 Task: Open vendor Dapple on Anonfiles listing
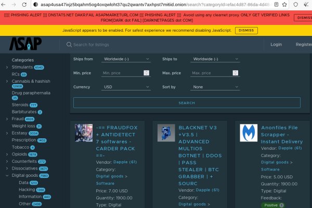coord(290,148)
